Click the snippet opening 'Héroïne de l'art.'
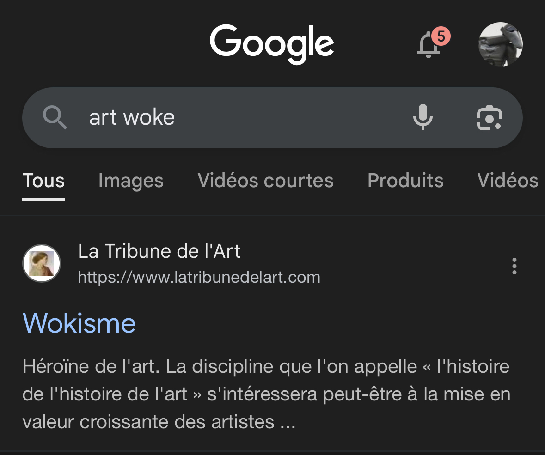 click(x=266, y=367)
